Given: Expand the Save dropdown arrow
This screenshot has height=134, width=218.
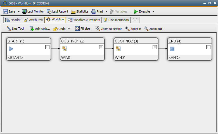Looking at the screenshot, I should pos(19,12).
